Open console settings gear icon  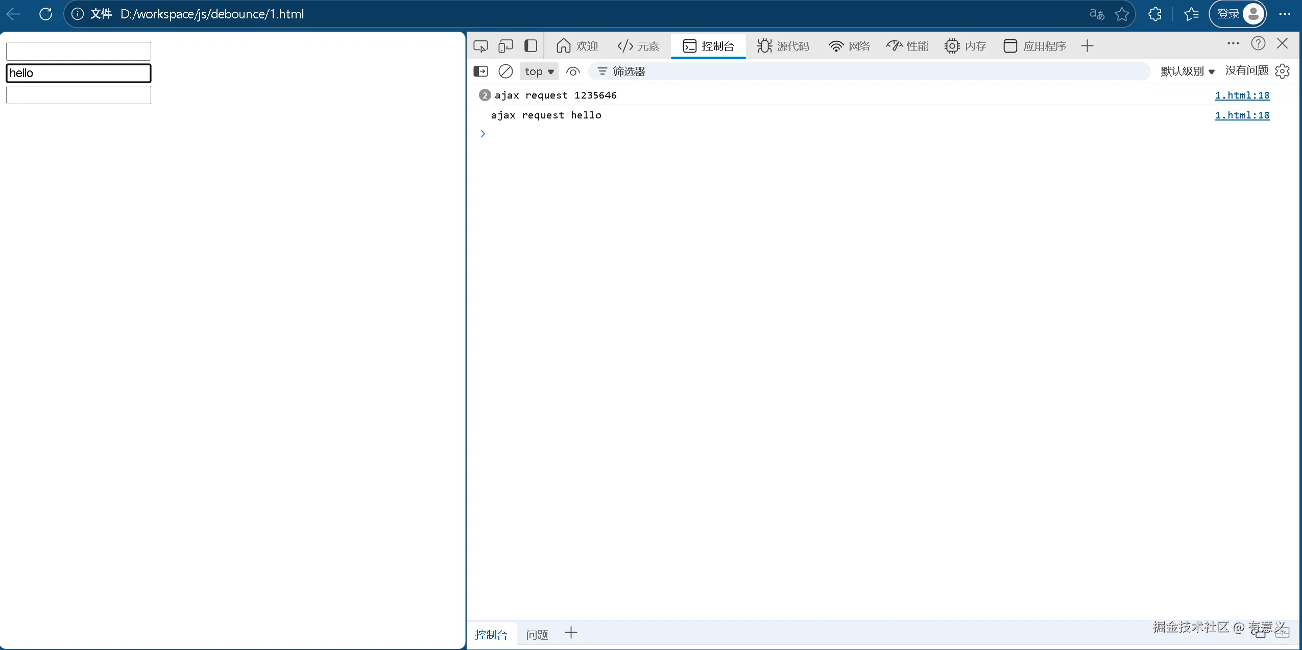pos(1282,71)
